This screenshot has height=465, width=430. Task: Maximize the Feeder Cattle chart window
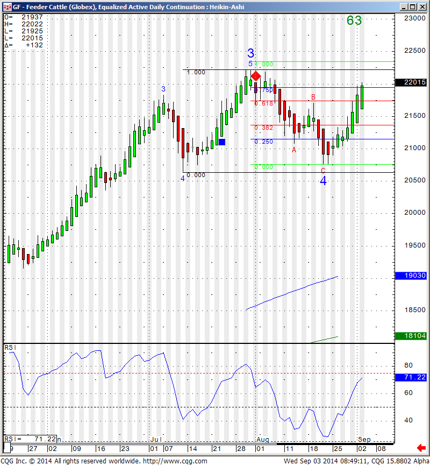[x=412, y=7]
